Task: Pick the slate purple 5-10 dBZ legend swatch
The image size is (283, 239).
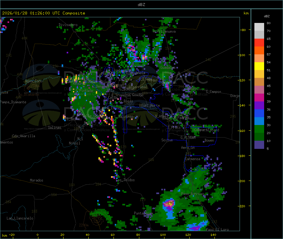Action: point(259,145)
